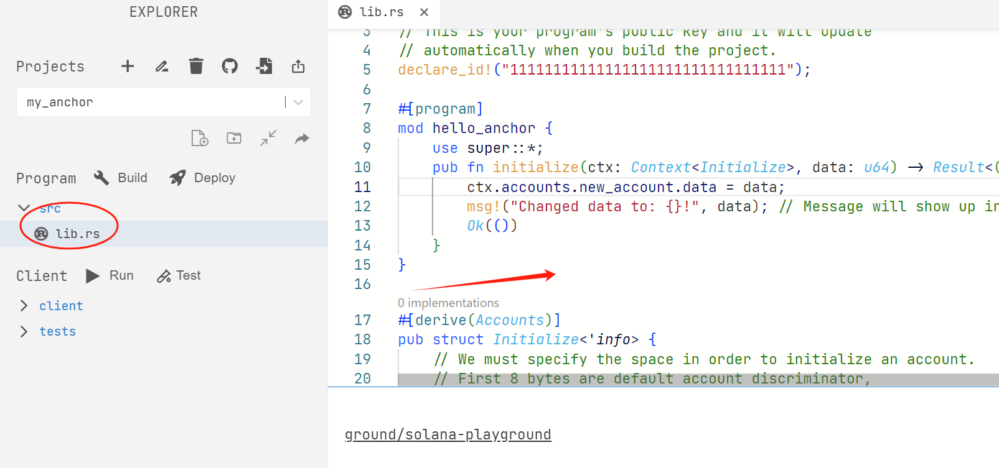Click the pencil icon to rename project
Screen dimensions: 999x468
162,67
